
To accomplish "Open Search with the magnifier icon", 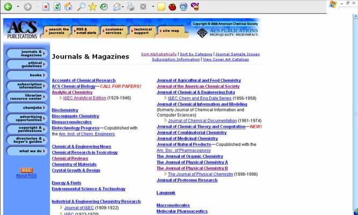I will [x=81, y=6].
